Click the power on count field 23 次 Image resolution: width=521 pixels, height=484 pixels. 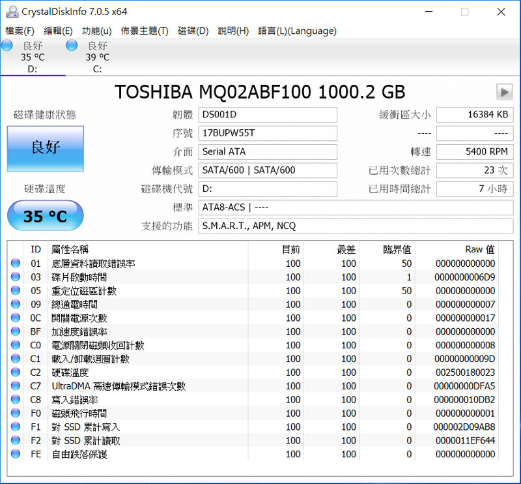pyautogui.click(x=475, y=170)
